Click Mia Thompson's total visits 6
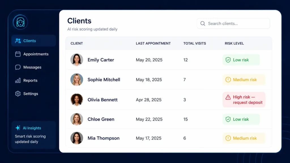Image resolution: width=290 pixels, height=163 pixels. click(x=185, y=138)
